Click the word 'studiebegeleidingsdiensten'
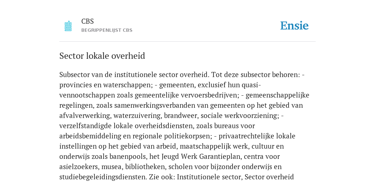This screenshot has height=187, width=375. tap(102, 177)
